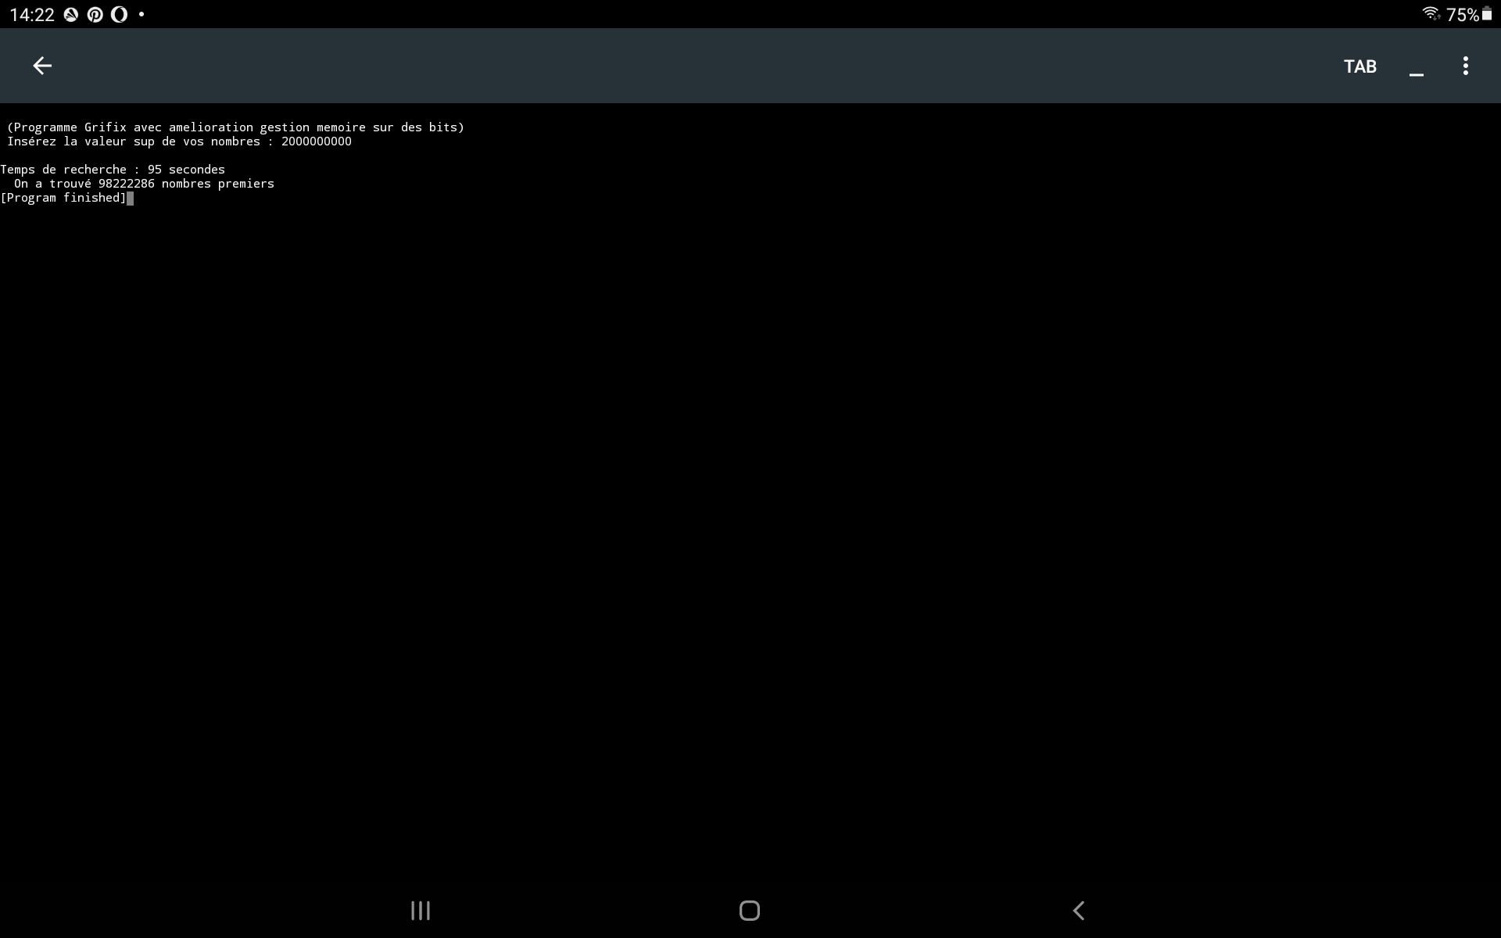The image size is (1501, 938).
Task: Tap the small dot notification indicator
Action: coord(142,15)
